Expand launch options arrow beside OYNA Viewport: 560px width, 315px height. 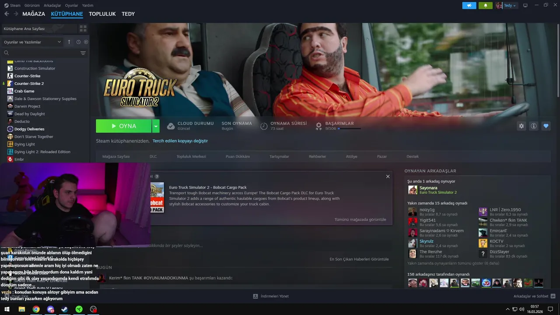pos(156,126)
